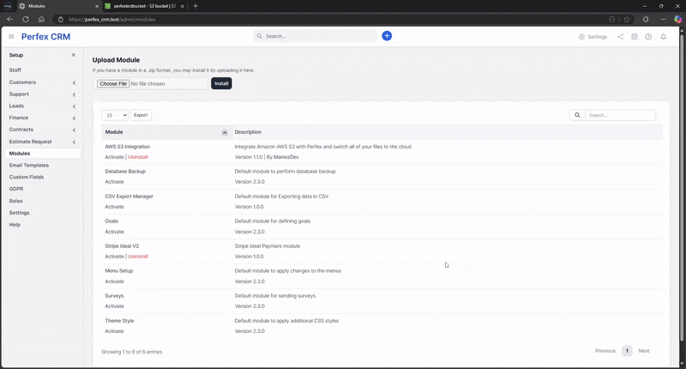Toggle sort order on Module column

[x=225, y=132]
